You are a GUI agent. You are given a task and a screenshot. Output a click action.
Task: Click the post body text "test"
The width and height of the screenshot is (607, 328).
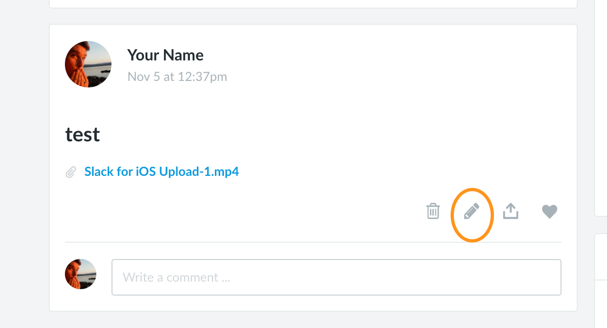click(83, 134)
